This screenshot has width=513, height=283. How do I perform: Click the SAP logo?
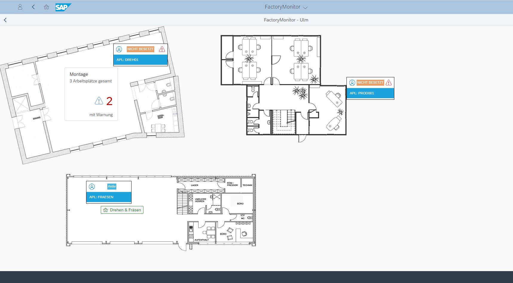pos(63,7)
